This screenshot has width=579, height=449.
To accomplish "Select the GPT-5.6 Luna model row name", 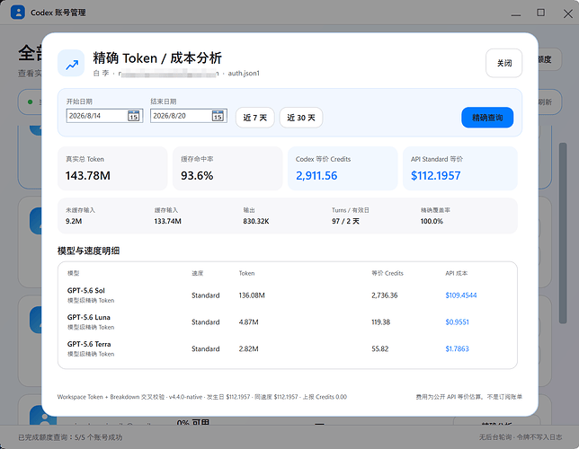I will coord(89,317).
